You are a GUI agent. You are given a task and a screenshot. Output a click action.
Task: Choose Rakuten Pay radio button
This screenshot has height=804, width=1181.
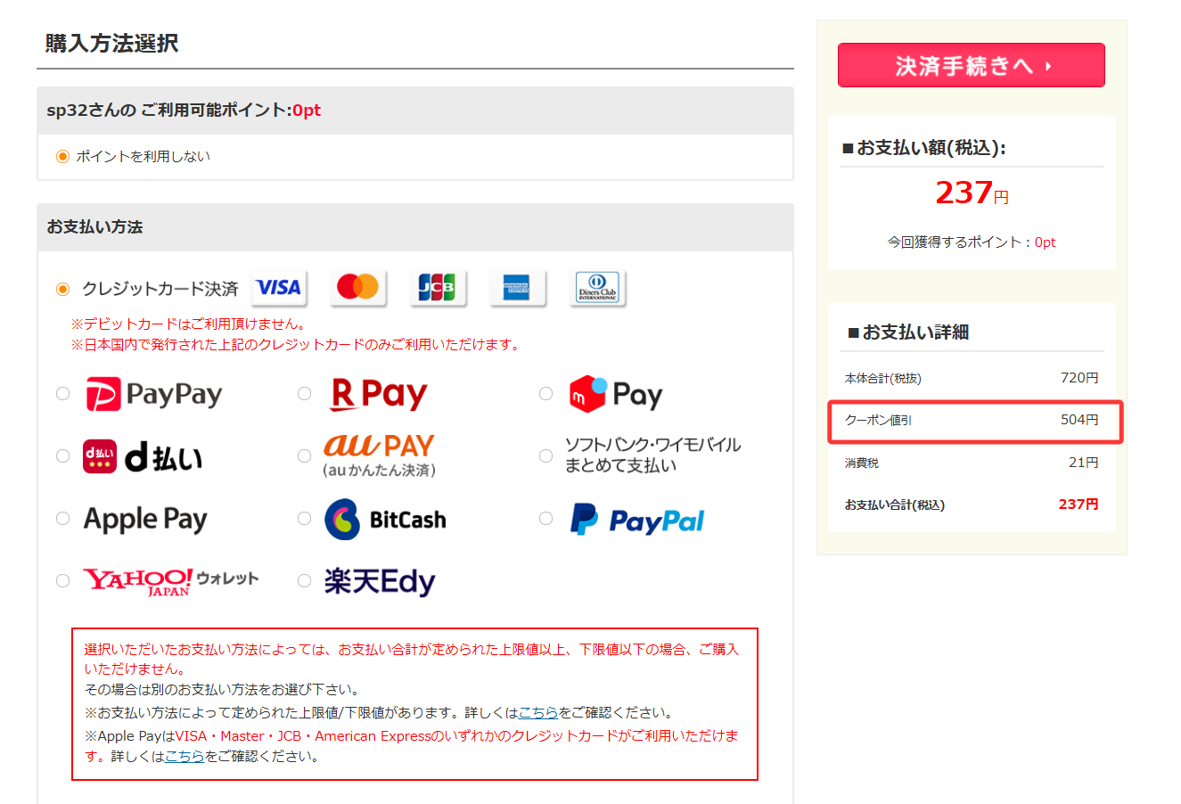tap(304, 394)
